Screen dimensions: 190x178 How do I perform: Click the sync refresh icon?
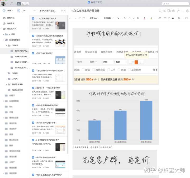(12, 4)
